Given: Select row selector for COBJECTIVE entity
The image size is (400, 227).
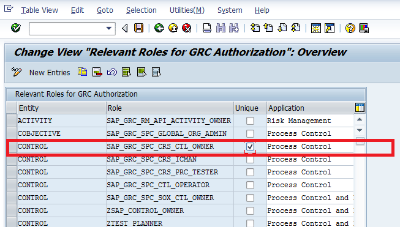Looking at the screenshot, I should coord(12,133).
